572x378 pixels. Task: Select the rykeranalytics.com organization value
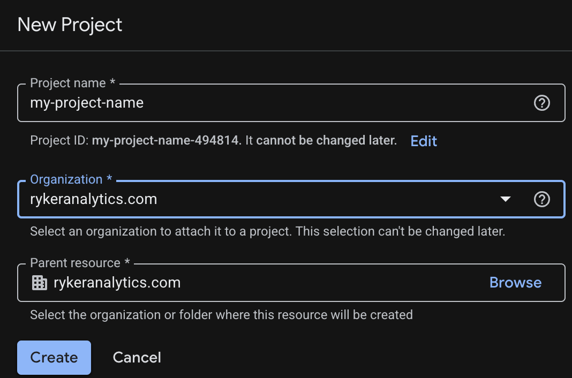point(93,199)
